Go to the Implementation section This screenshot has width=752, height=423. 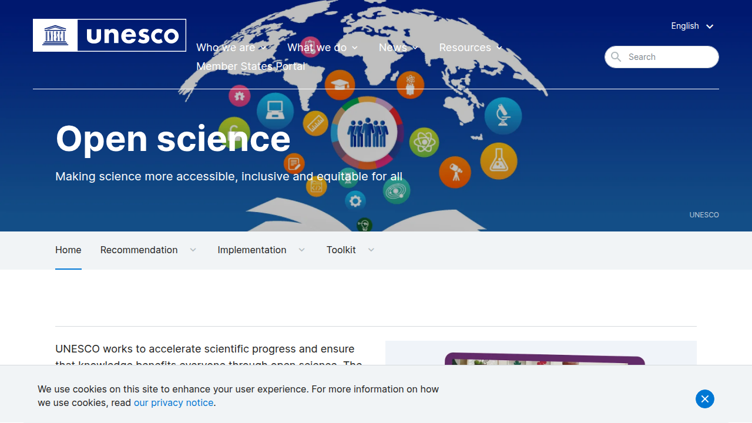click(x=252, y=250)
